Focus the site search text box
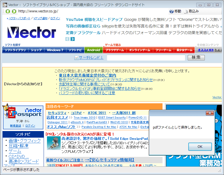 tap(146, 58)
